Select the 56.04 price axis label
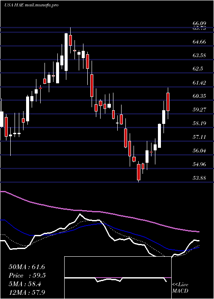The image size is (214, 299). [199, 151]
